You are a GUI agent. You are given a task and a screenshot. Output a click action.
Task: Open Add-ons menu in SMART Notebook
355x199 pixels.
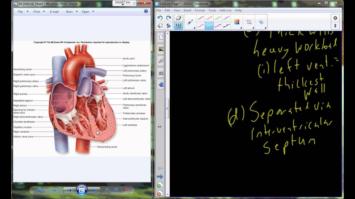click(225, 10)
